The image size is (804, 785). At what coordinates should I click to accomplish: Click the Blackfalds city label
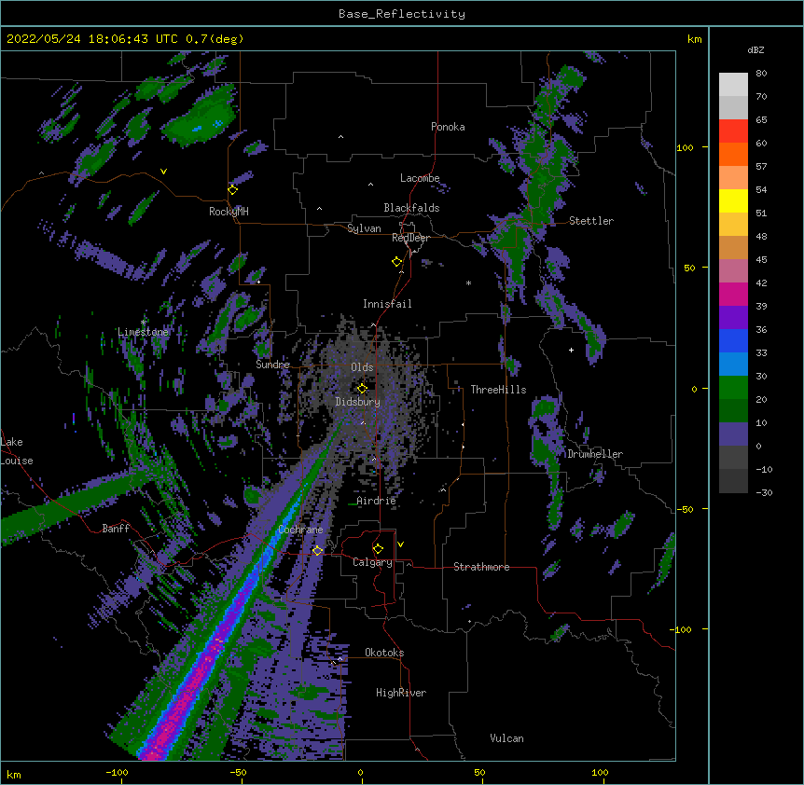click(x=411, y=208)
